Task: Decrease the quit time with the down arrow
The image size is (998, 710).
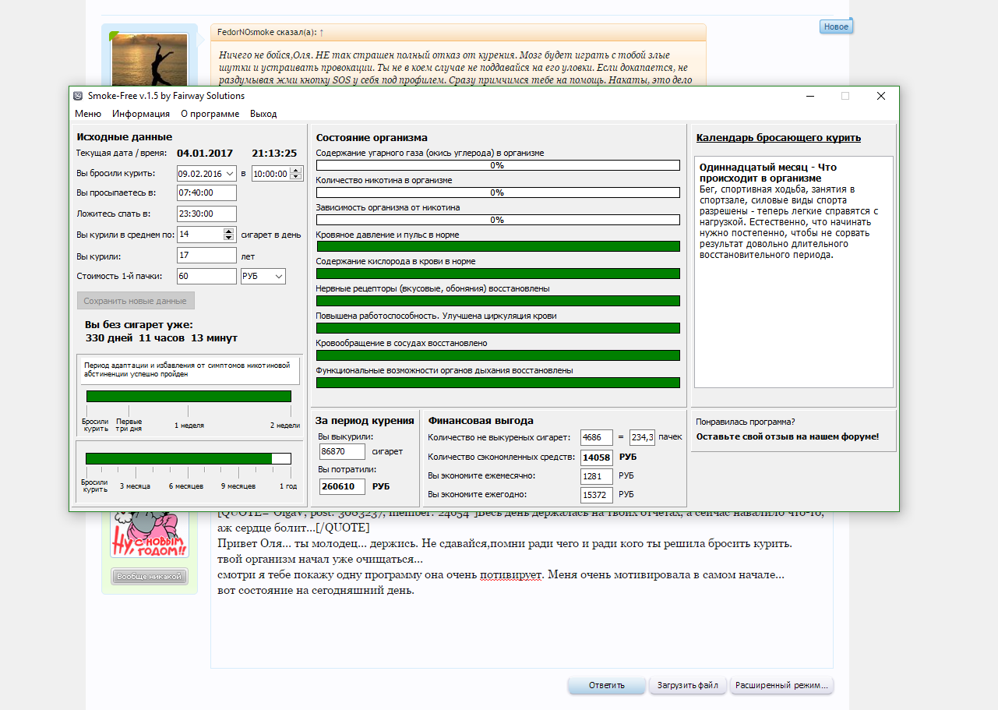Action: coord(296,177)
